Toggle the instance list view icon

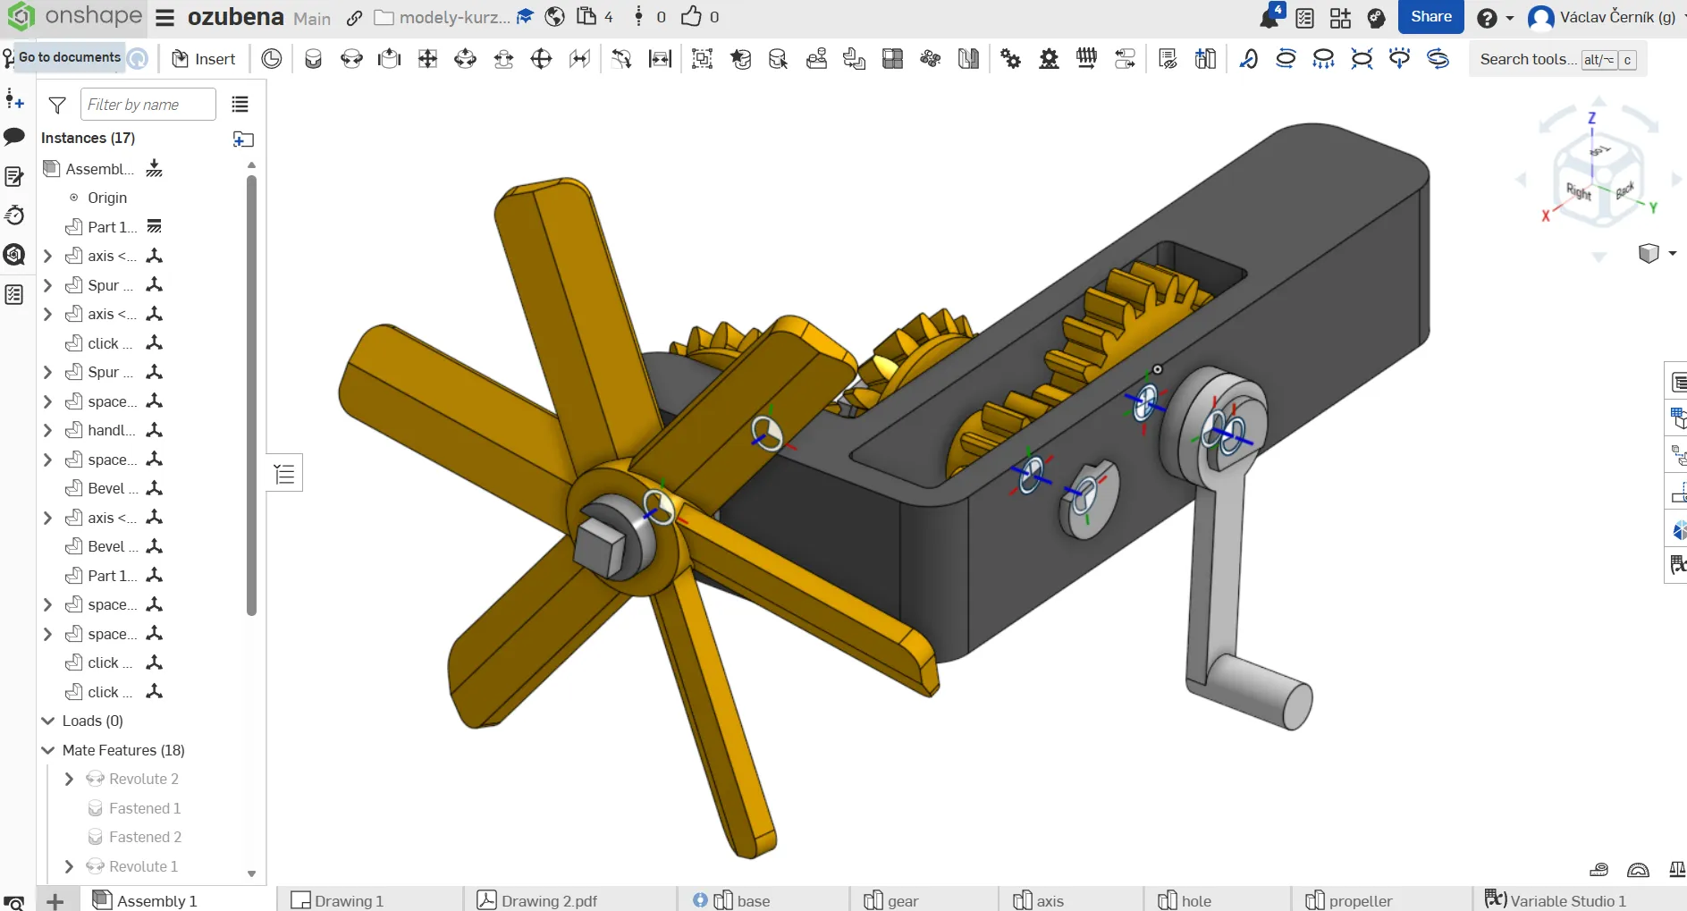240,105
